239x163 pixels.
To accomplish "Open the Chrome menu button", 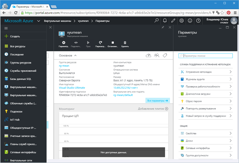I will tap(235, 13).
